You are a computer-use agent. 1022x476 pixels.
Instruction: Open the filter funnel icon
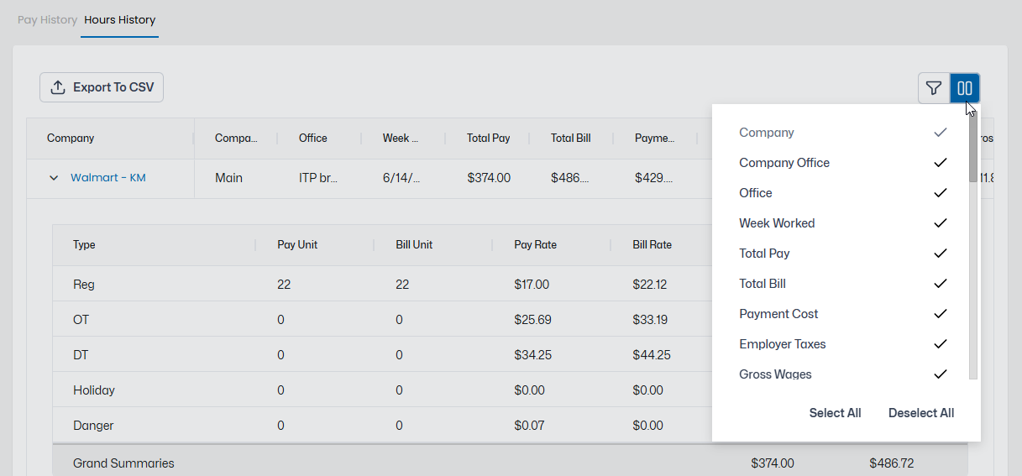click(x=934, y=88)
